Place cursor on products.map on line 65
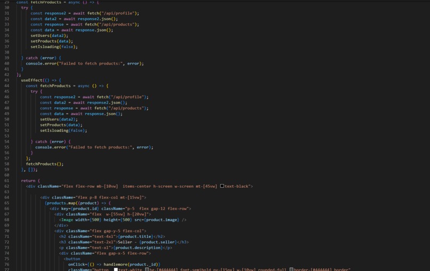430x271 pixels. click(x=59, y=203)
